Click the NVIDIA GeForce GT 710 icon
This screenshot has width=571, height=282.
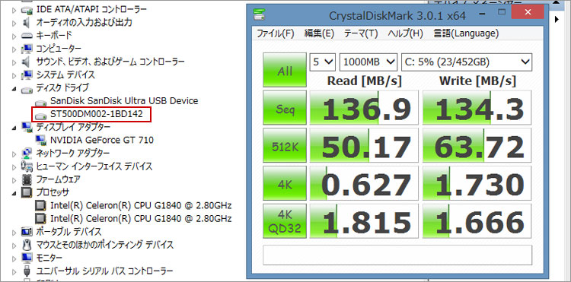tap(41, 140)
